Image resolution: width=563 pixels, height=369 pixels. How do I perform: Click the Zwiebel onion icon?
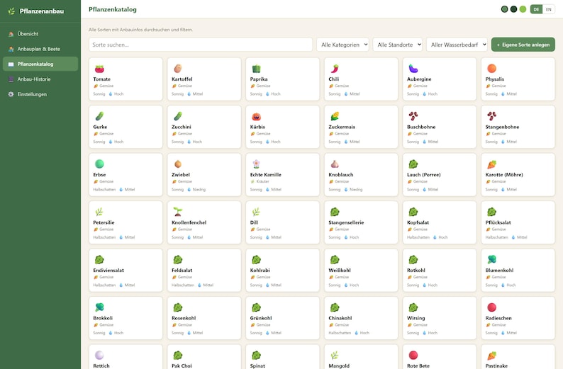coord(178,164)
